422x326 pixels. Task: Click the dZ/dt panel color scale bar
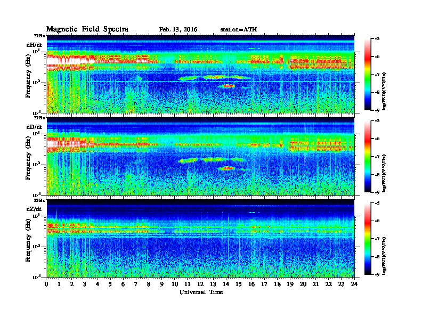pyautogui.click(x=368, y=239)
